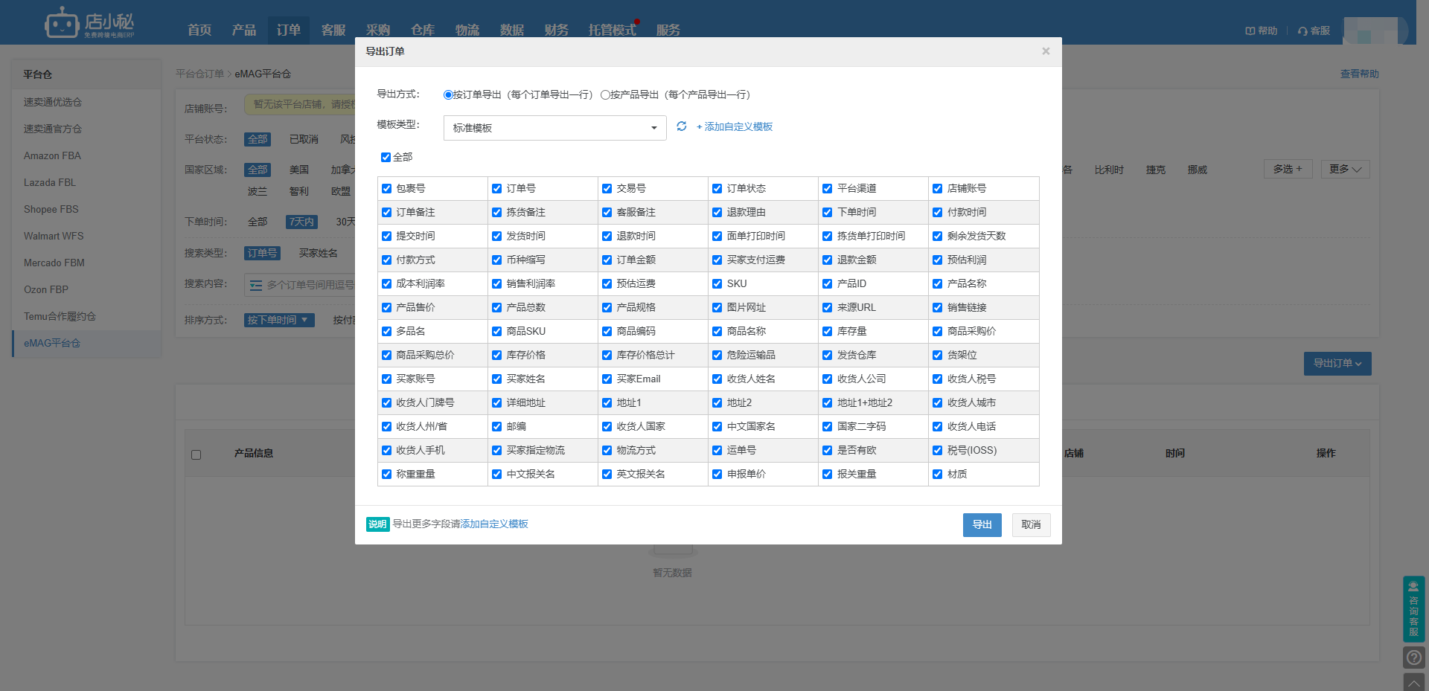Screen dimensions: 1429x691
Task: Click the template refresh icon
Action: pos(681,126)
